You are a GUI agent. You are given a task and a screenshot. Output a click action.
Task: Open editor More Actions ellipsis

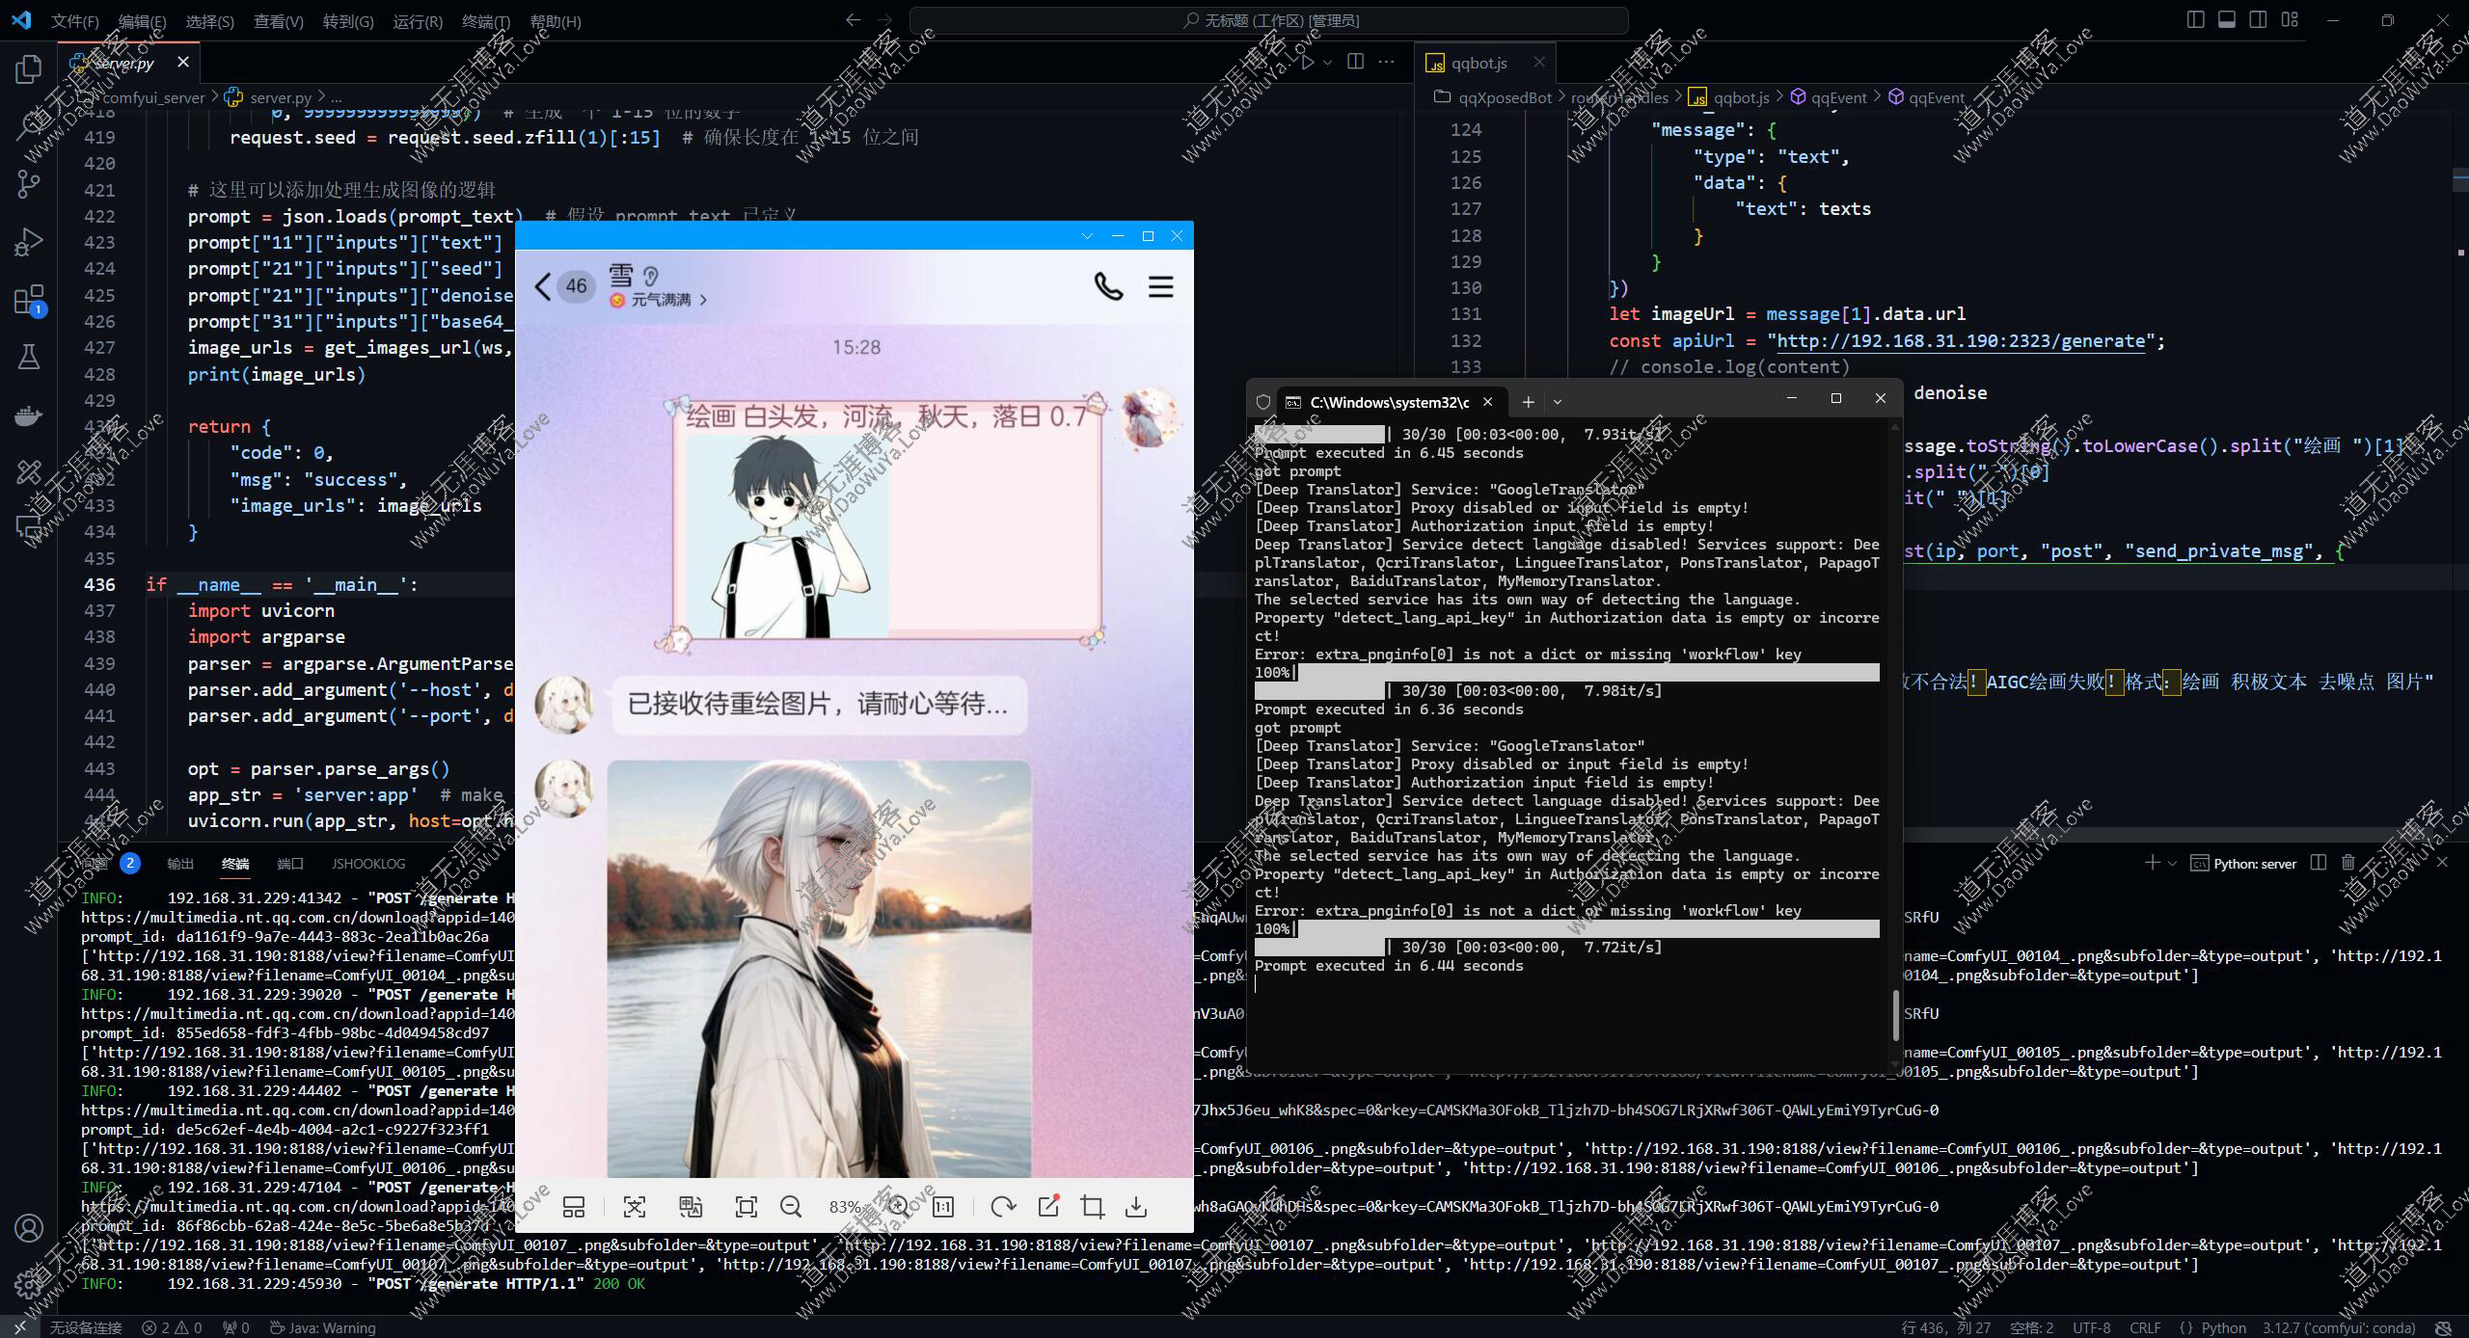(1387, 62)
